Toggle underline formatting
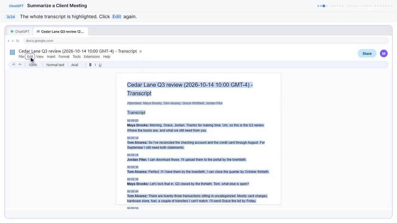This screenshot has width=397, height=223. pos(100,65)
